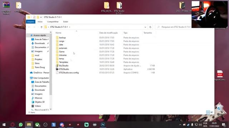This screenshot has height=128, width=229.
Task: Switch to the Compartilhar ribbon tab
Action: pyautogui.click(x=53, y=22)
